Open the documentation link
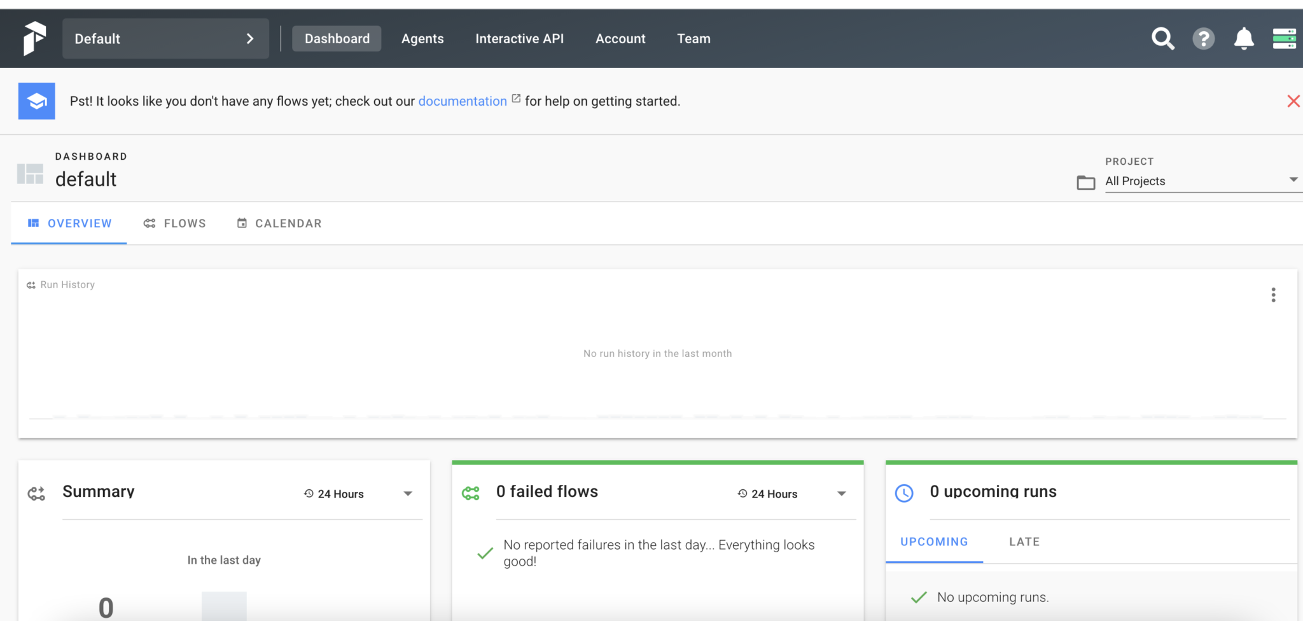 coord(463,101)
